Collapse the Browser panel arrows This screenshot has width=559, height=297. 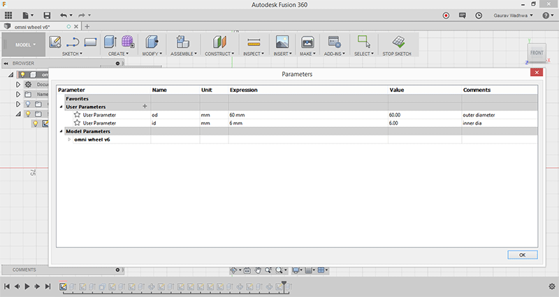click(x=6, y=63)
